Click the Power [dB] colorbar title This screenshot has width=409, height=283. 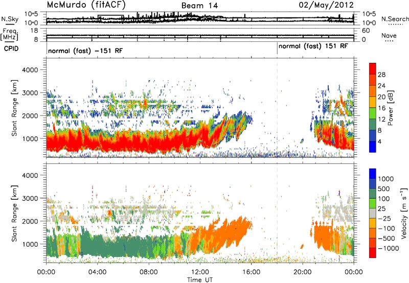[390, 108]
